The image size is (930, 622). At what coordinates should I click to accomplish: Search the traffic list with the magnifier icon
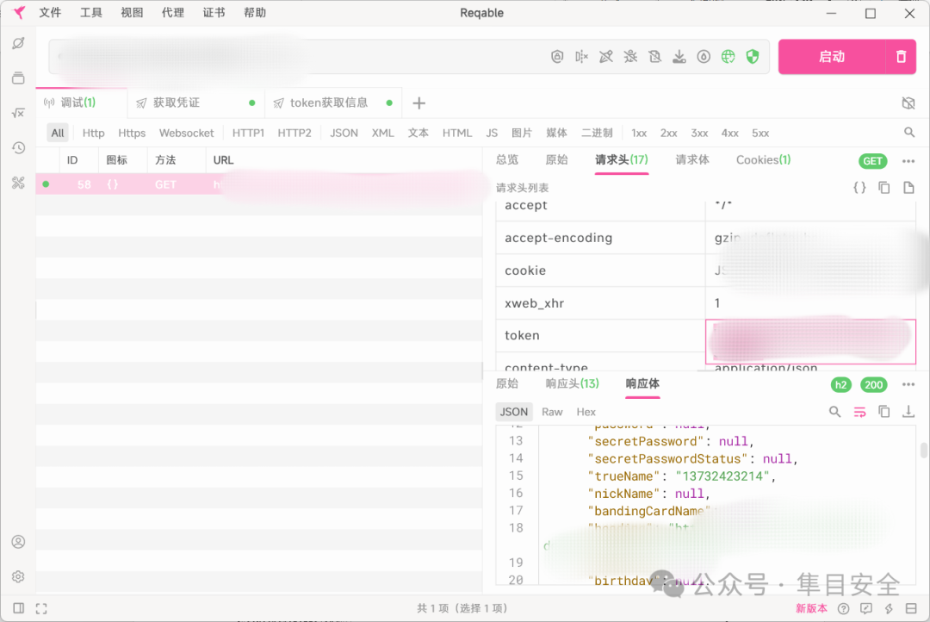click(x=909, y=133)
